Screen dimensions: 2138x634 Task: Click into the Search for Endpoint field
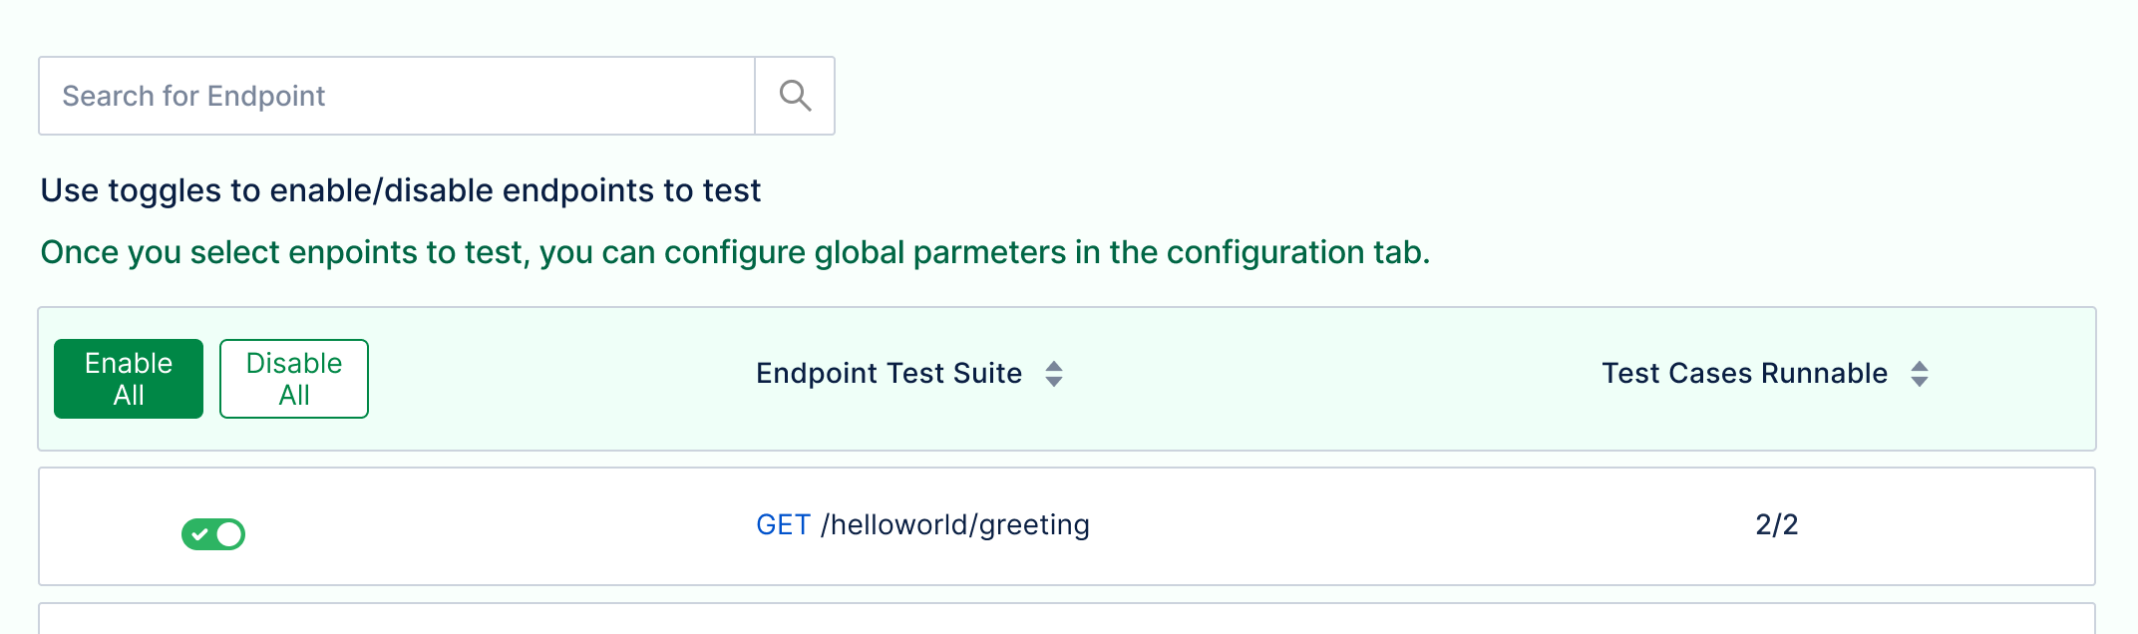(x=397, y=96)
